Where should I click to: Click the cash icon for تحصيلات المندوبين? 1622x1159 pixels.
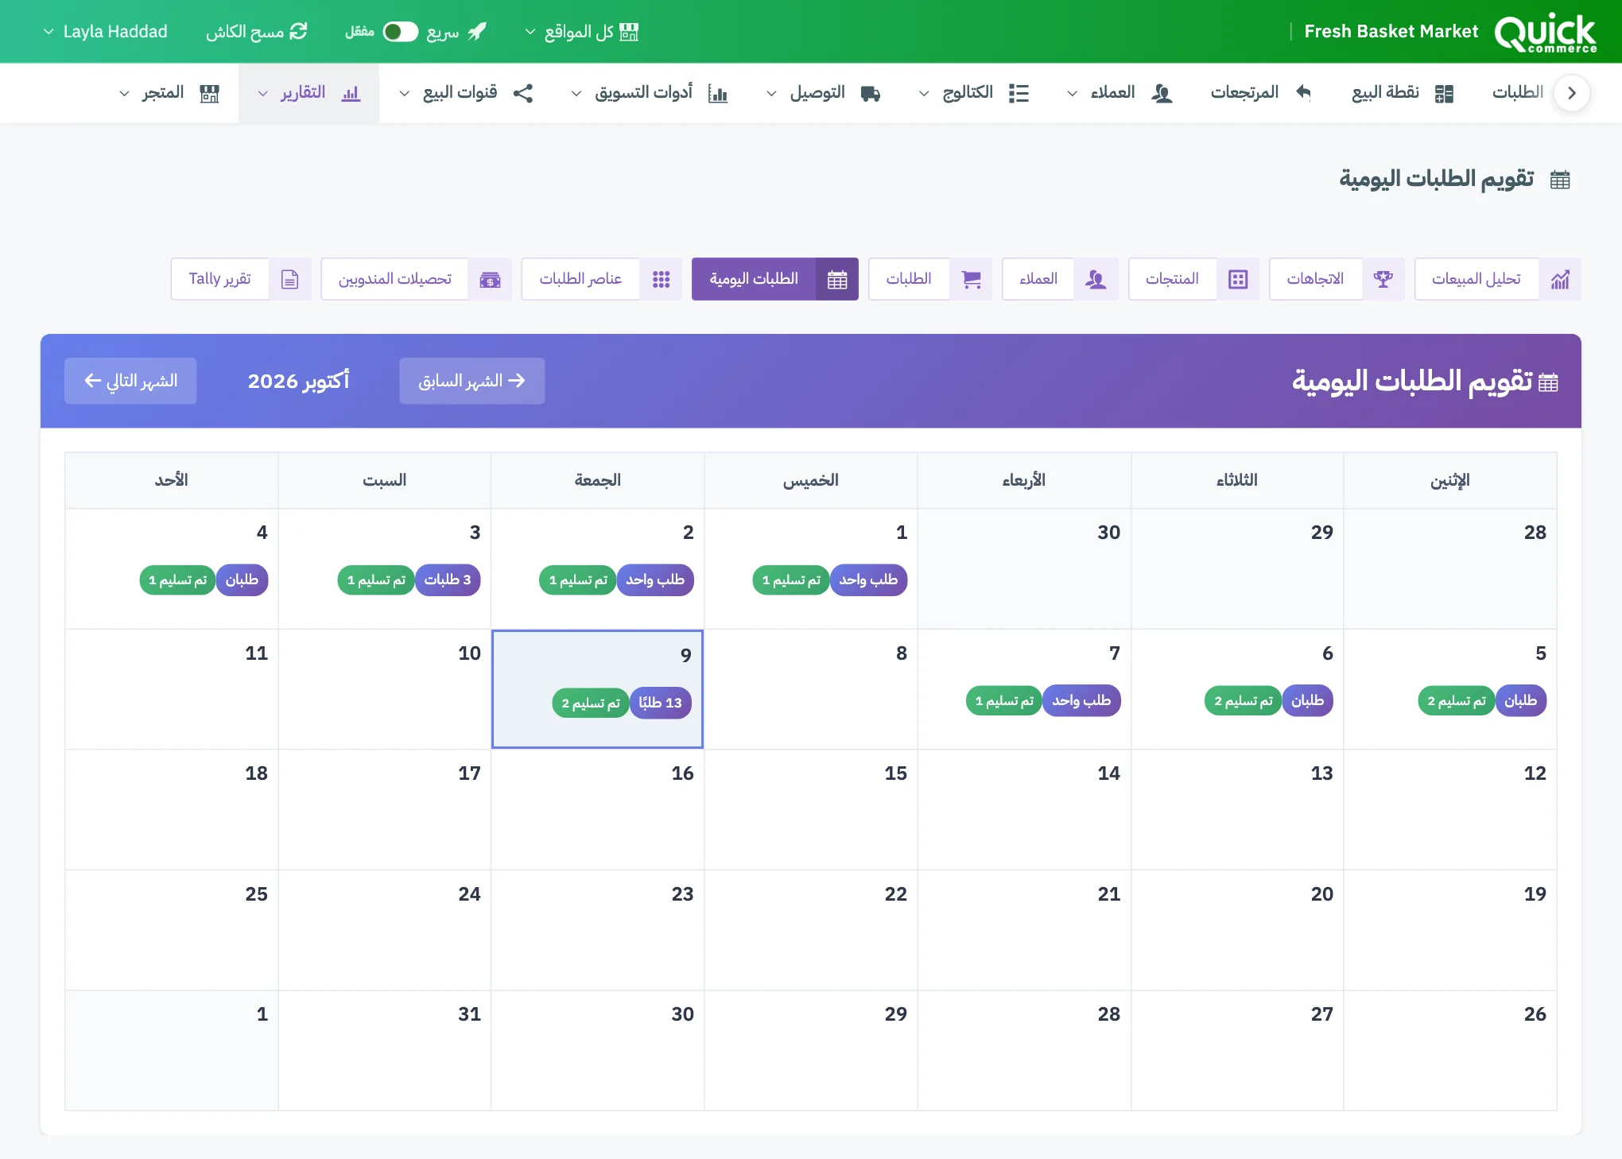pos(490,279)
